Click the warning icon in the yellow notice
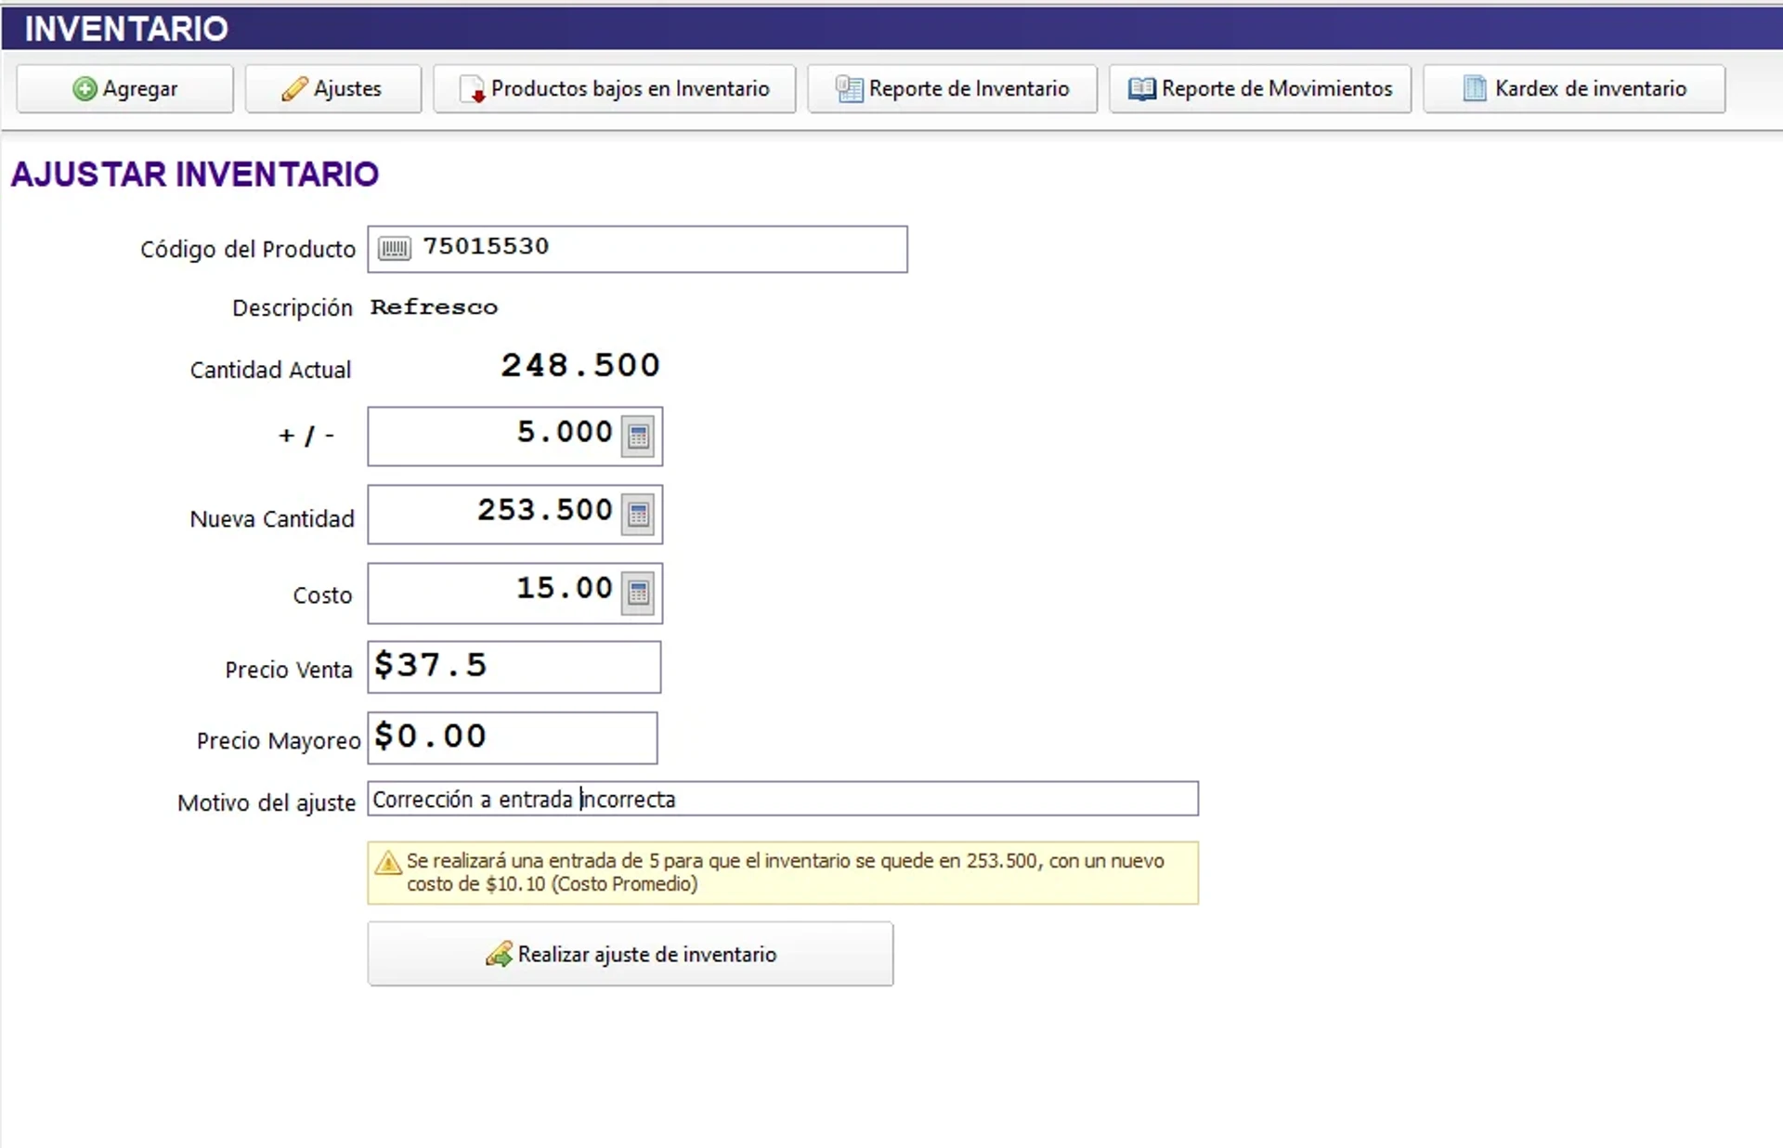The width and height of the screenshot is (1783, 1148). click(388, 863)
